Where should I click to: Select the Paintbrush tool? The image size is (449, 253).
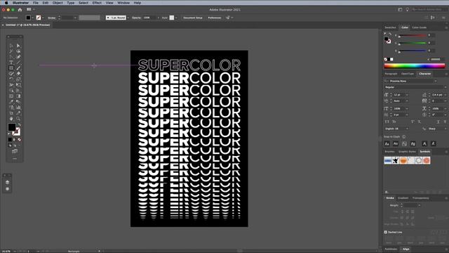[x=18, y=68]
